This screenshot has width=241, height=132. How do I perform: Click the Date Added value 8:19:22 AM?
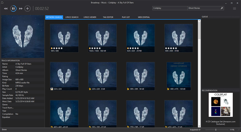[x=25, y=98]
